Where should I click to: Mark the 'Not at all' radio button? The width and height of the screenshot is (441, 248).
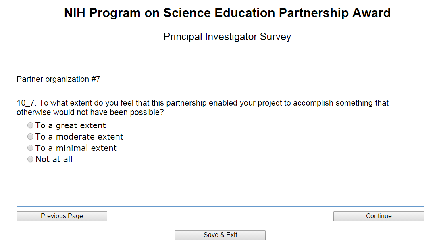(x=30, y=159)
